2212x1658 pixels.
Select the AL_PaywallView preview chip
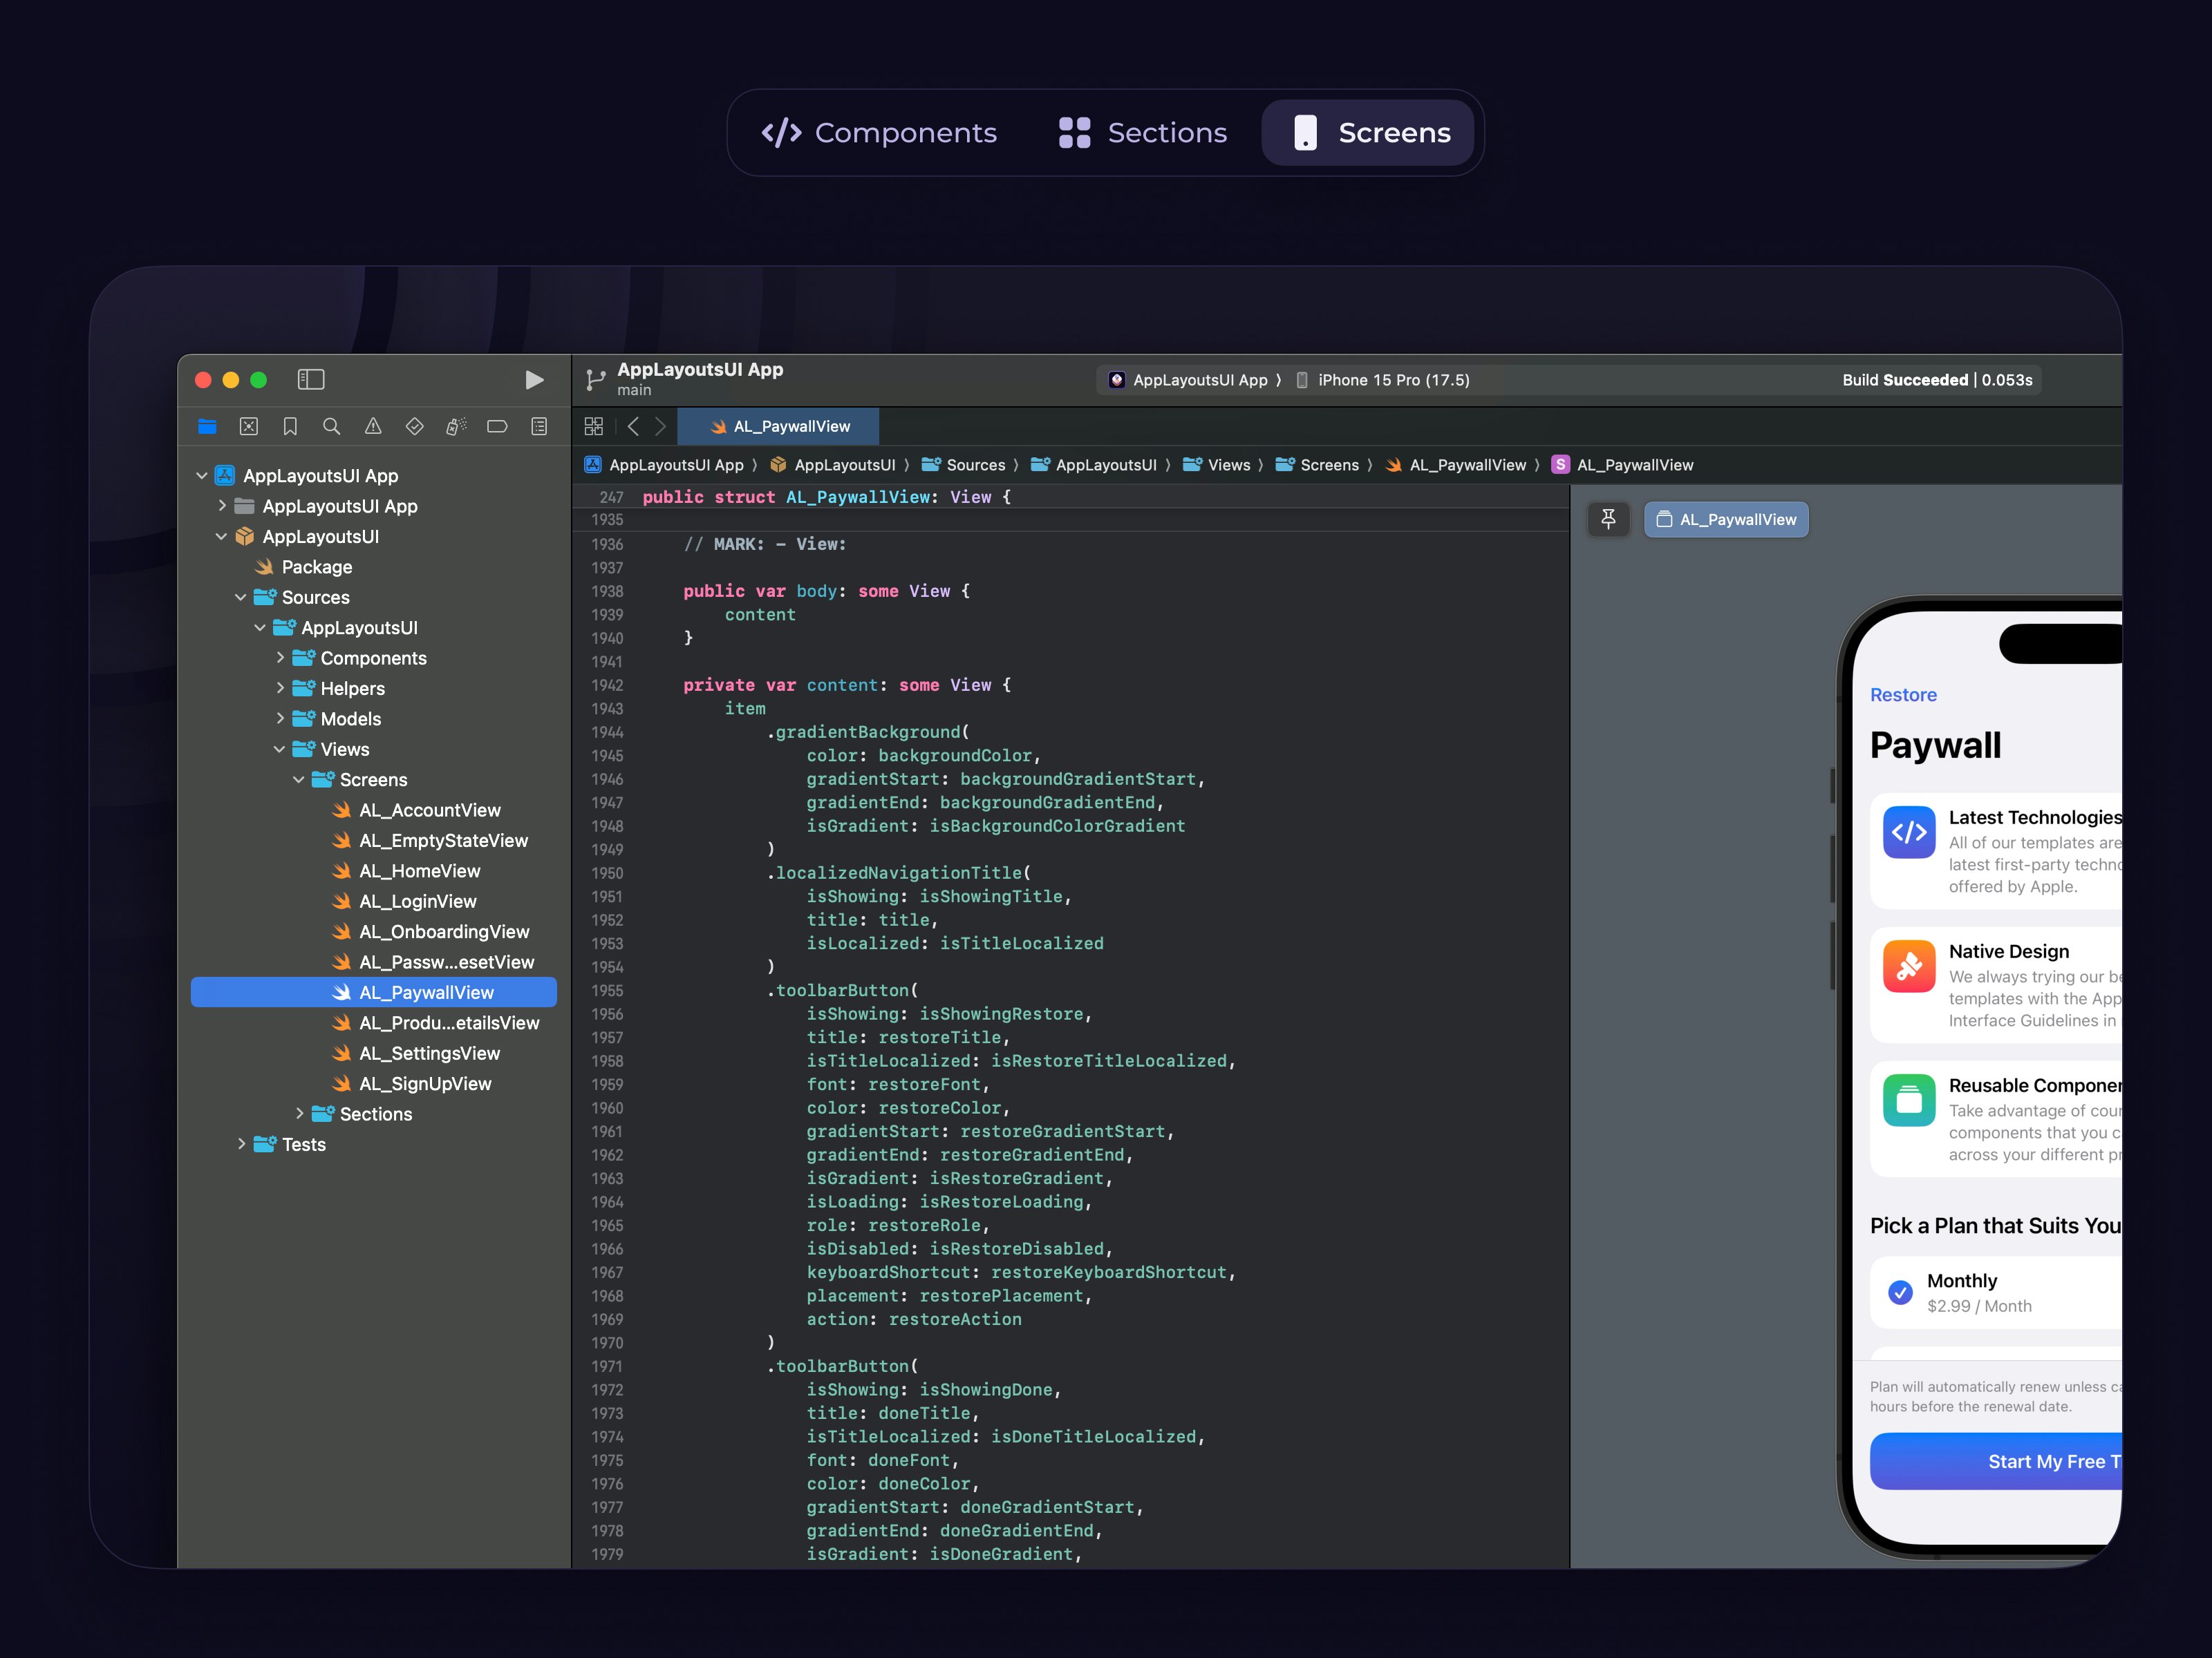coord(1726,520)
